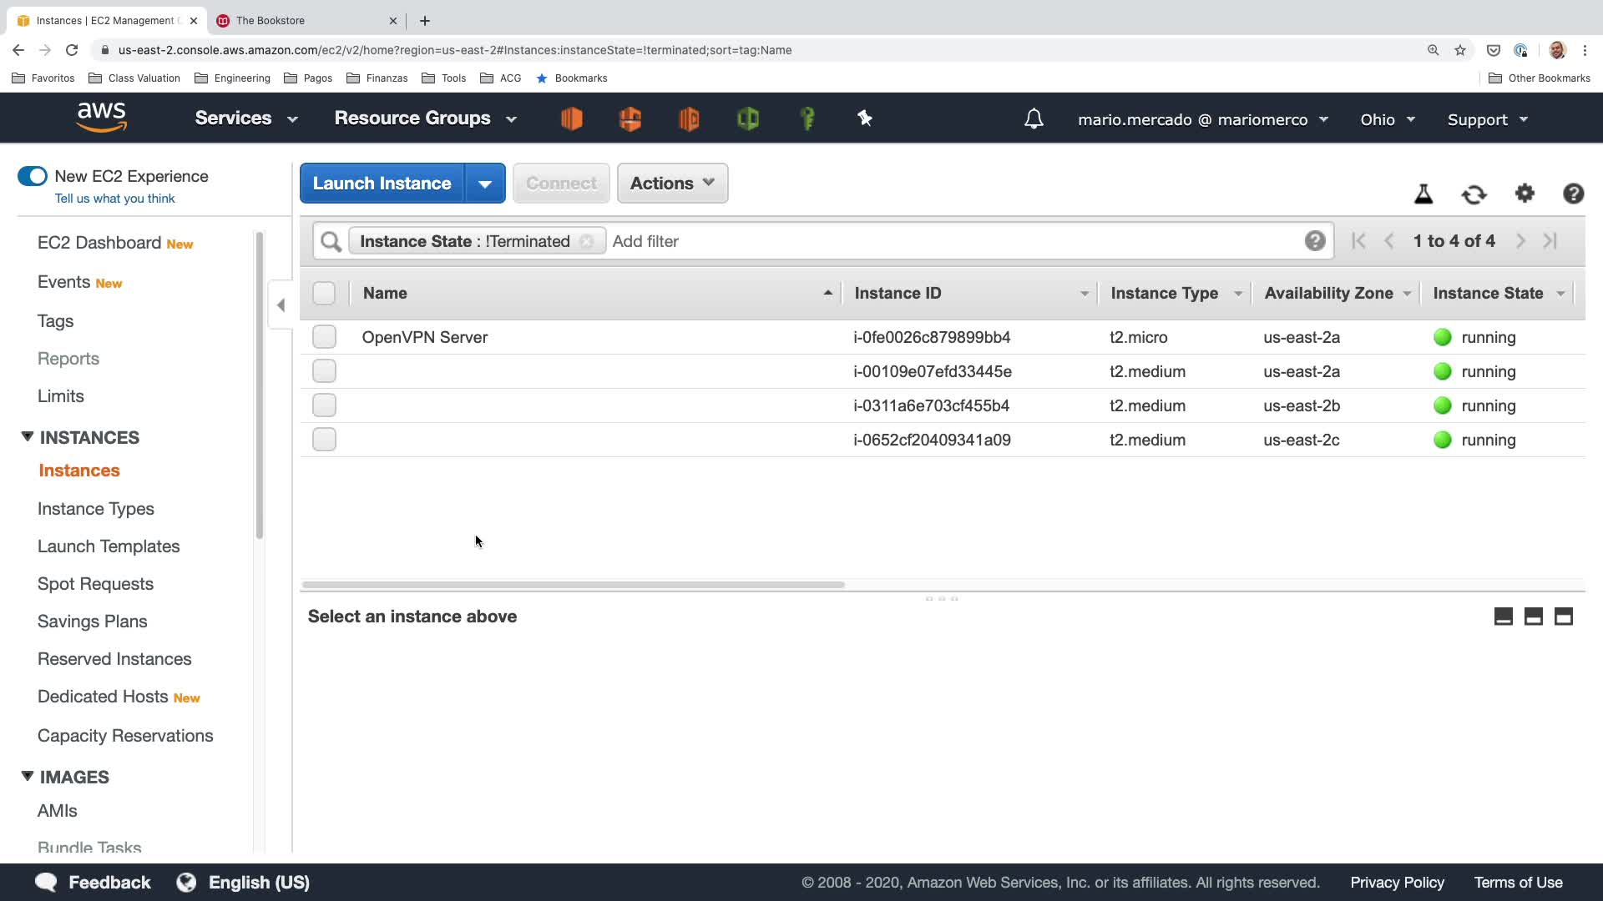Click the pin shortcut icon in navbar
This screenshot has width=1603, height=901.
[865, 118]
